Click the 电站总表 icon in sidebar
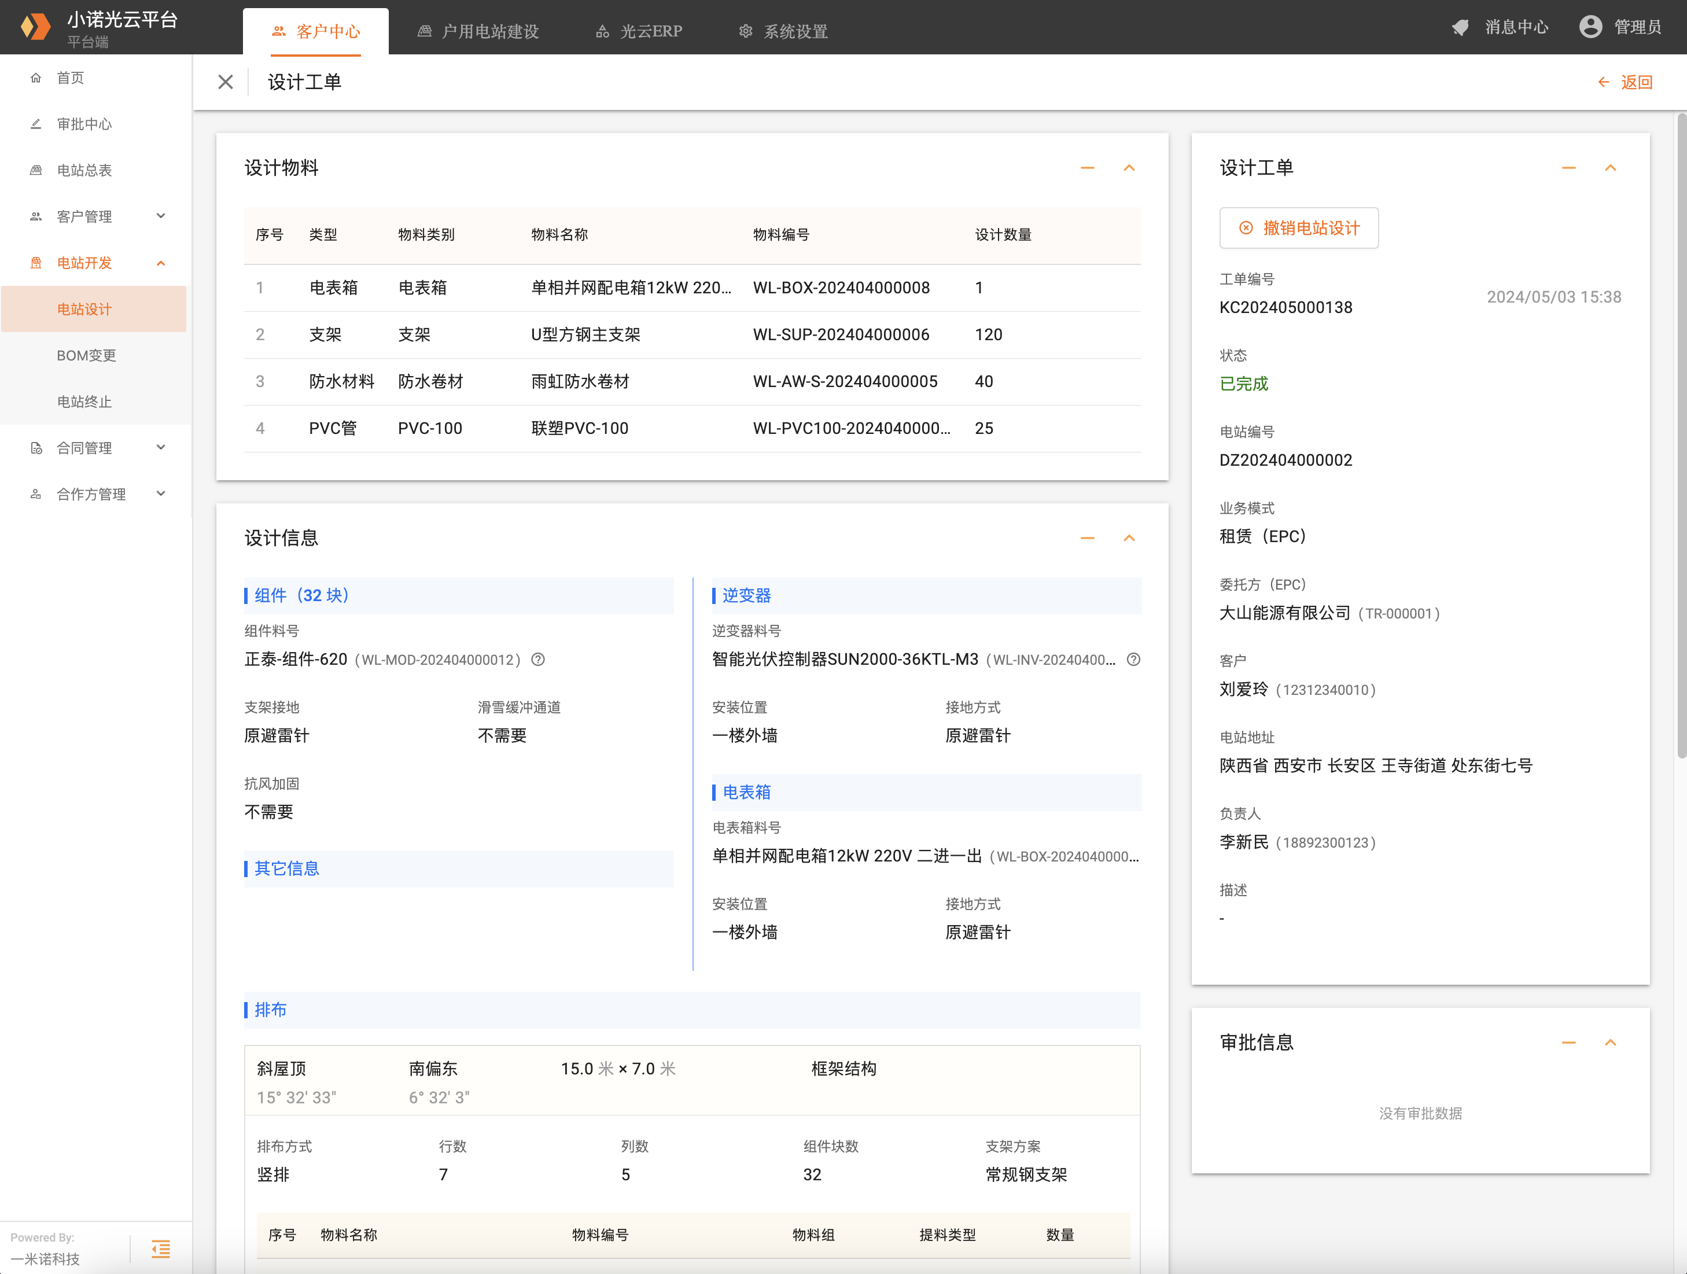 click(x=36, y=170)
